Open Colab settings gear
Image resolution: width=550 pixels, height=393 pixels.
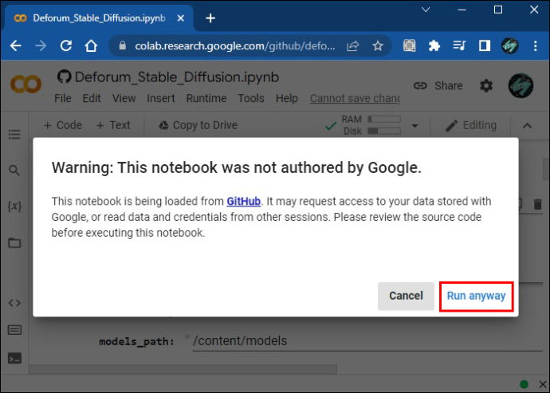point(486,85)
